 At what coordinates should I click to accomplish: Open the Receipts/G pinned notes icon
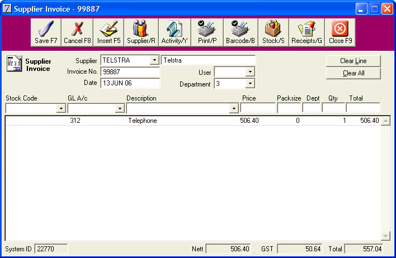307,28
